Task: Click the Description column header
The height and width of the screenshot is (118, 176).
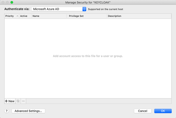Action: point(139,16)
